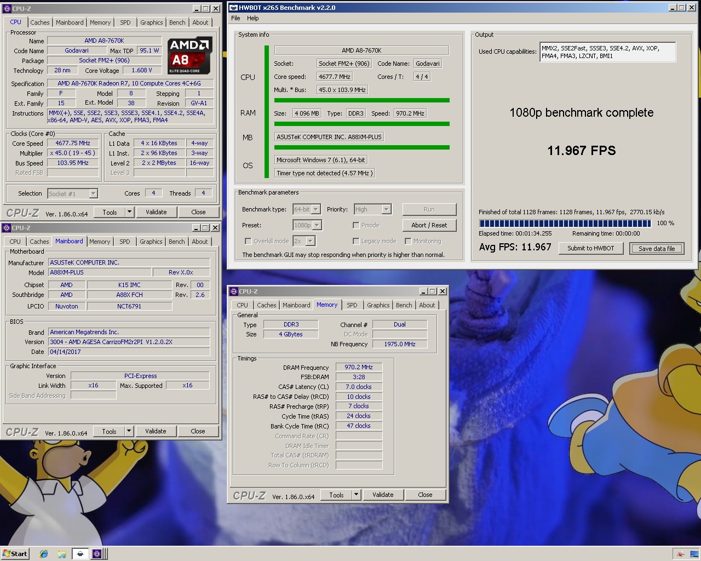Click the Timer type not detected field
Viewport: 701px width, 561px height.
click(x=325, y=173)
